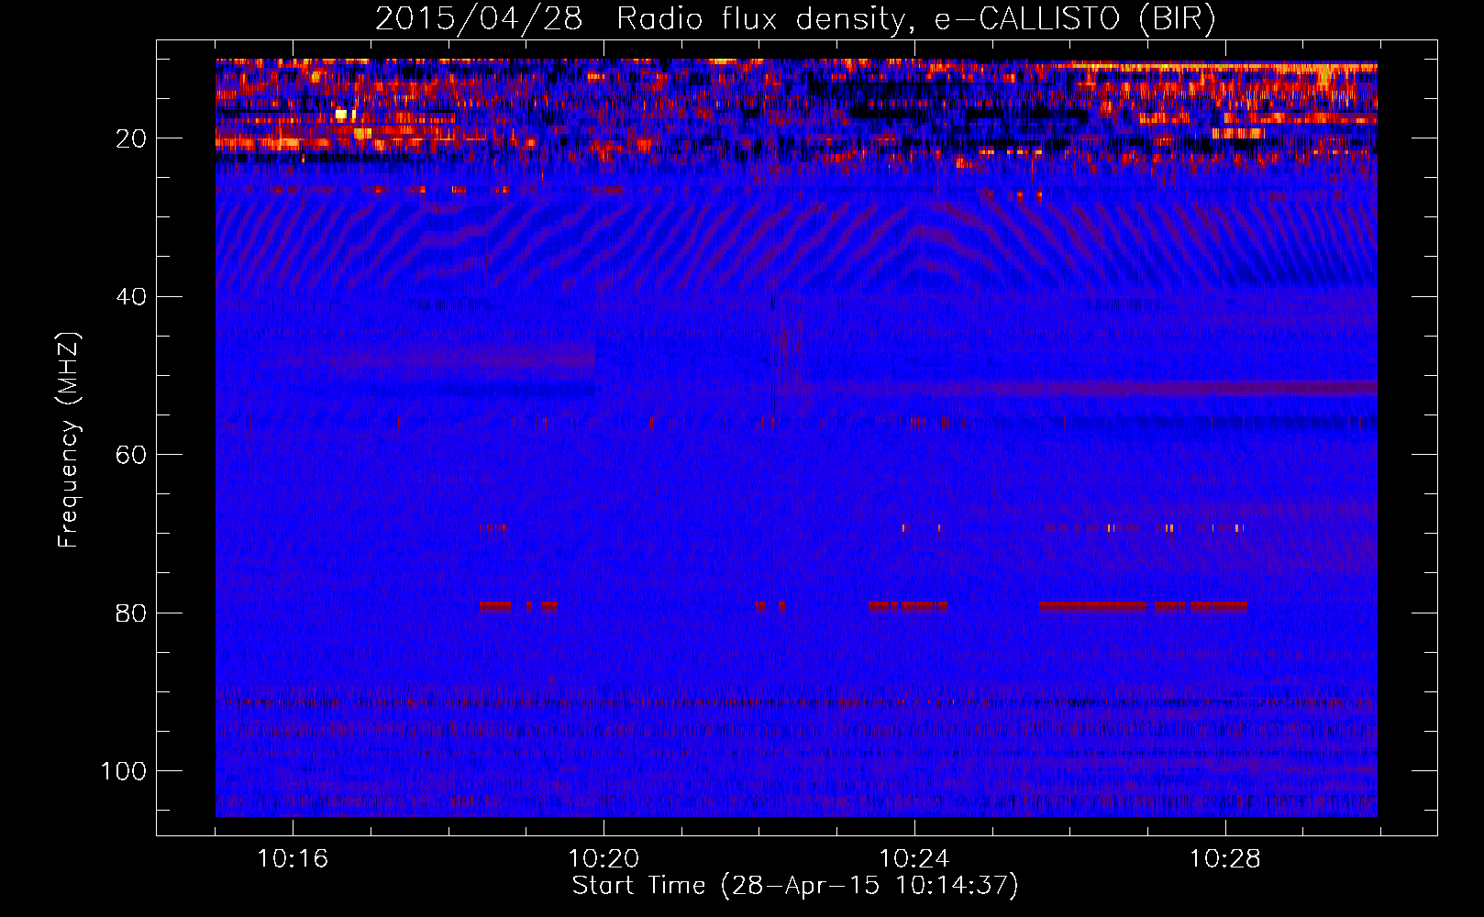Click the 'Frequency (MHZ)' axis label
1484x917 pixels.
[69, 440]
